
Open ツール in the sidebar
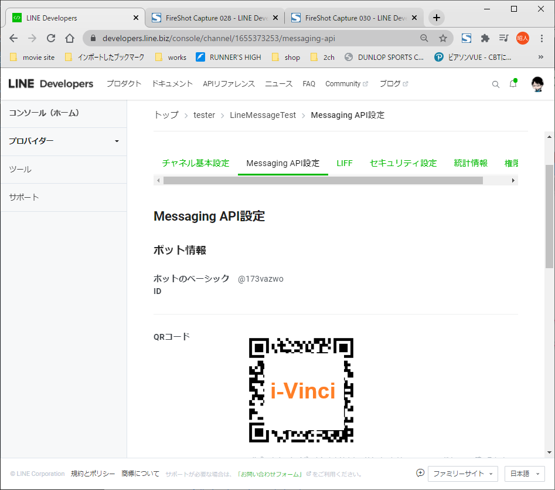coord(64,170)
